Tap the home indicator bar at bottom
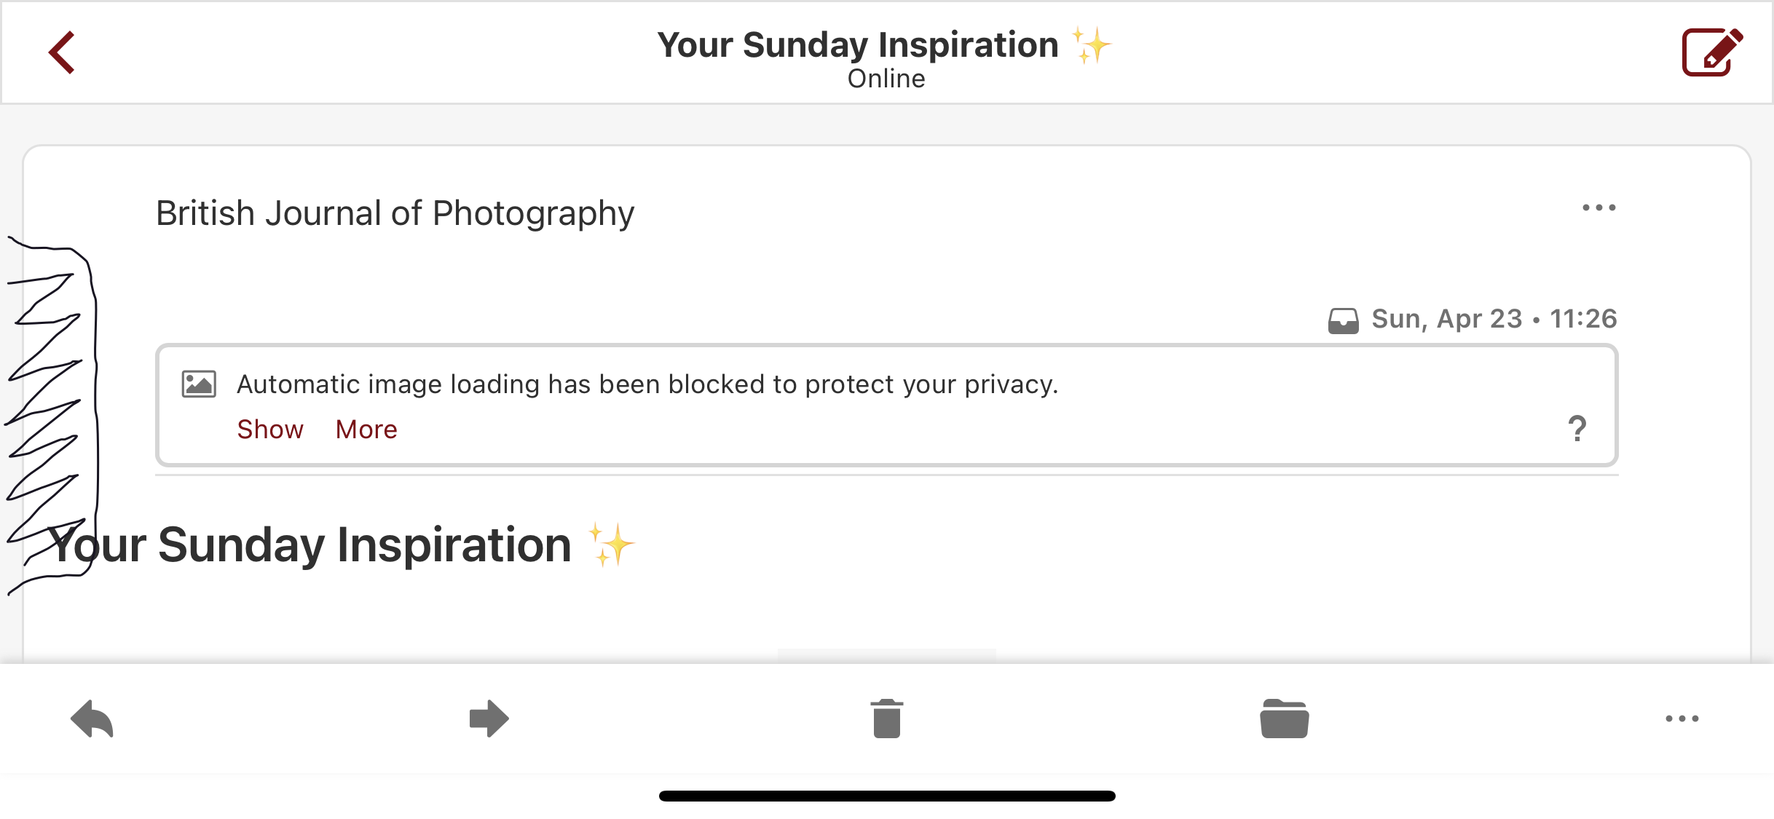Screen dimensions: 1774x819 pyautogui.click(x=887, y=796)
